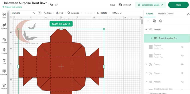This screenshot has width=190, height=94.
Task: Switch to the Layers tab
Action: pyautogui.click(x=149, y=14)
